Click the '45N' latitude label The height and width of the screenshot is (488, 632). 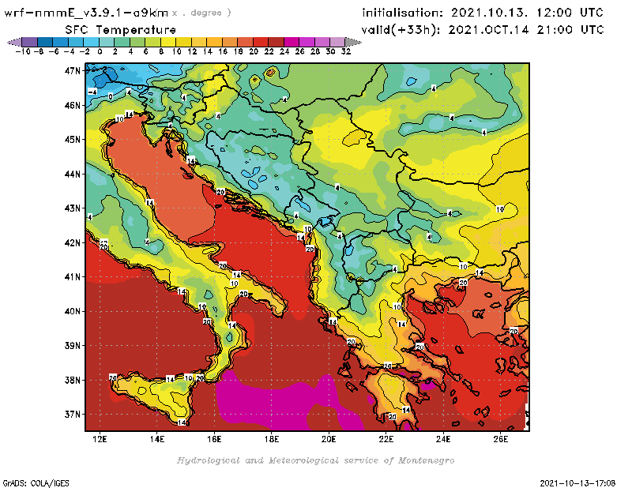[x=73, y=140]
